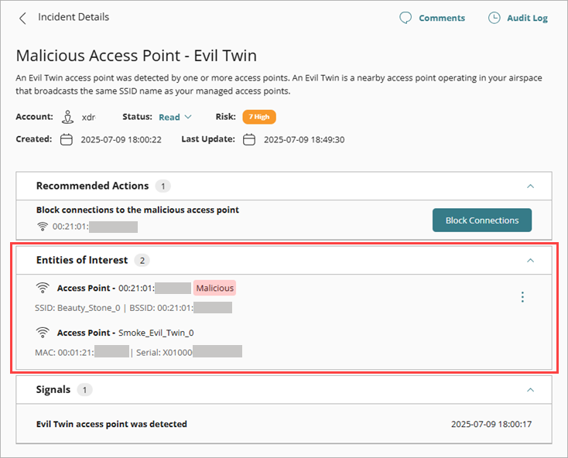This screenshot has width=568, height=458.
Task: Open the Status Read dropdown
Action: coord(174,118)
